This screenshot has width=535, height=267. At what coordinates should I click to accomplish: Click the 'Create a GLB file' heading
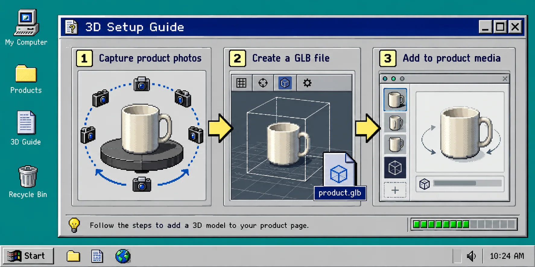[291, 58]
